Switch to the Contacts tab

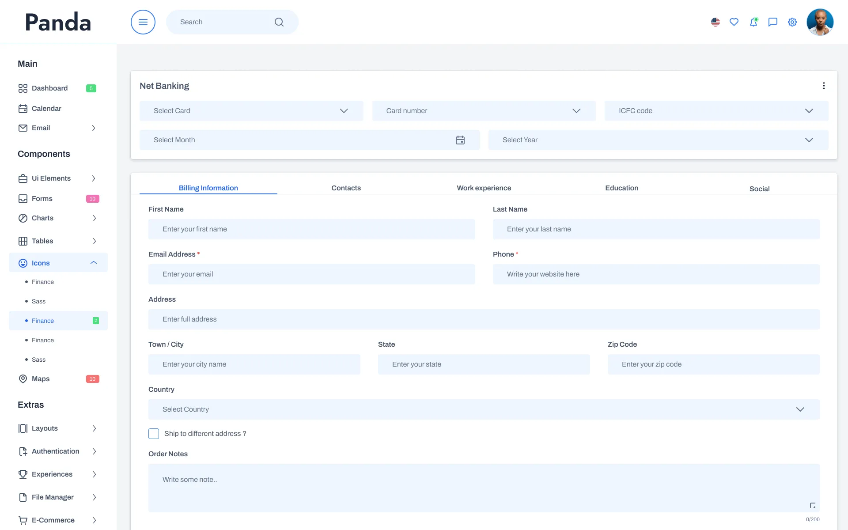(x=346, y=188)
